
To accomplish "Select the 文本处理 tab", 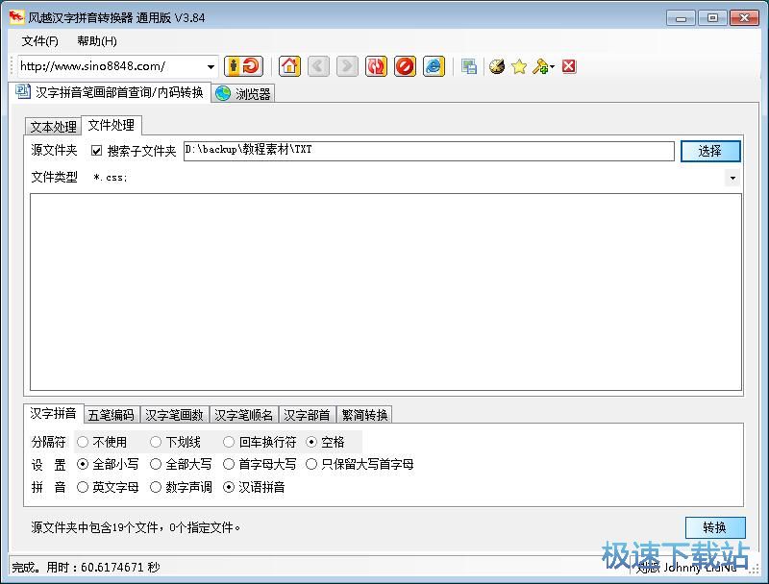I will (53, 127).
